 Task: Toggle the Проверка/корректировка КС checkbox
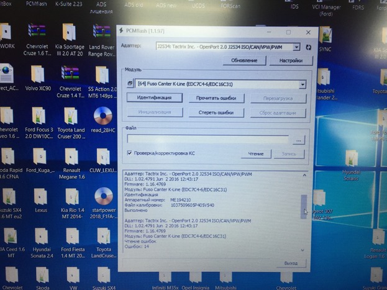pyautogui.click(x=129, y=153)
